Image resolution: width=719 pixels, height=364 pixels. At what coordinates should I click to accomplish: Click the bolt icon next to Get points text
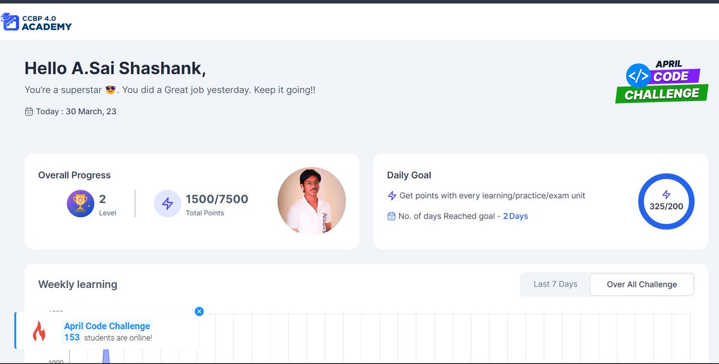392,196
